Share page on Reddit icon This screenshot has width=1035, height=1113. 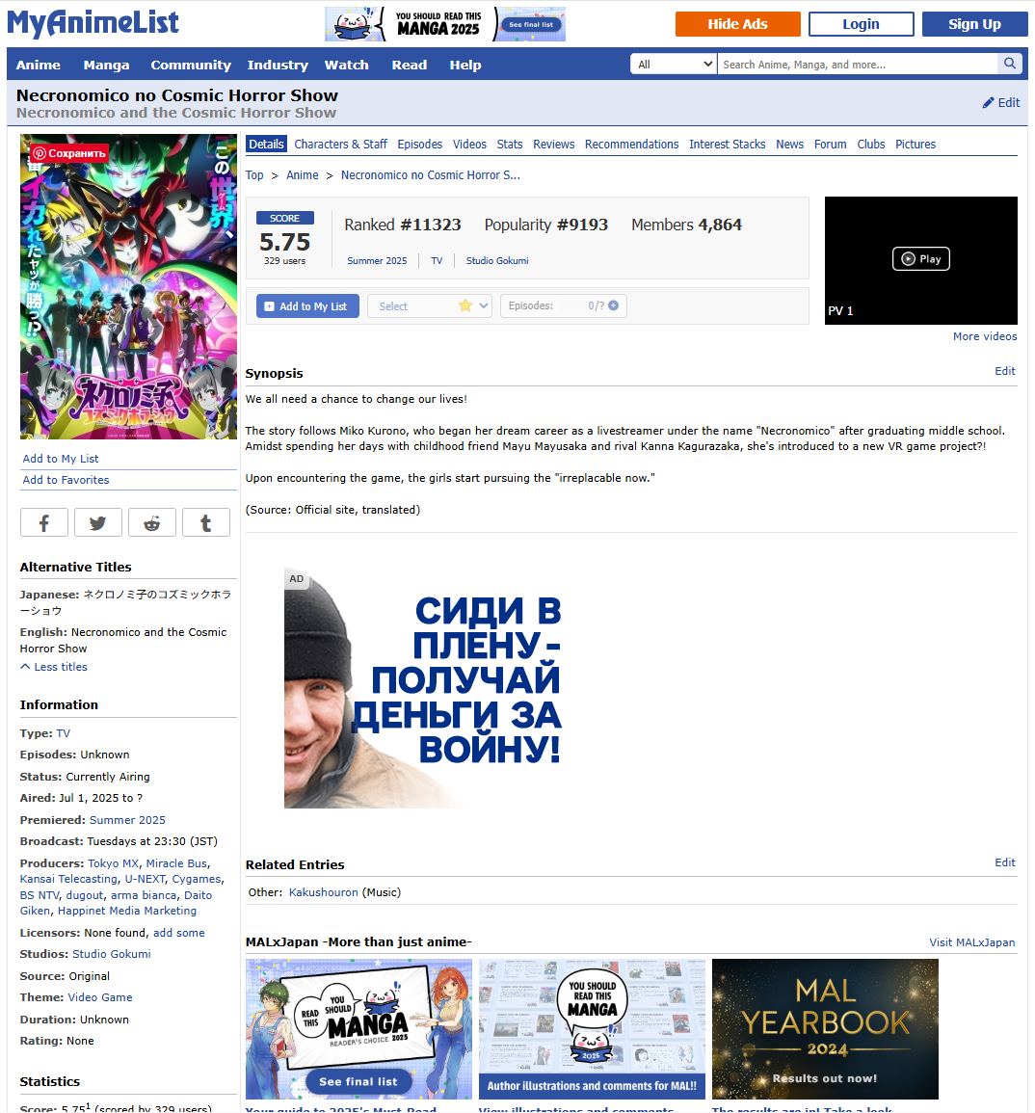pos(152,523)
